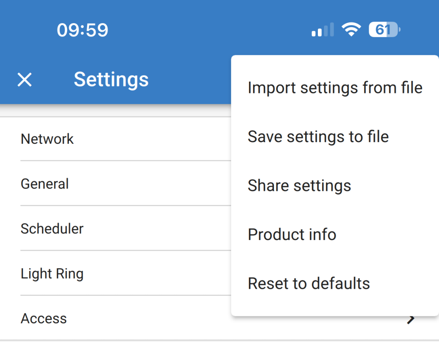The height and width of the screenshot is (342, 439).
Task: Tap Share settings in the menu
Action: pos(299,185)
